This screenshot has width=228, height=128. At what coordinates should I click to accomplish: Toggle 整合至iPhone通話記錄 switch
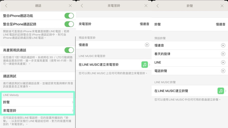tap(69, 24)
